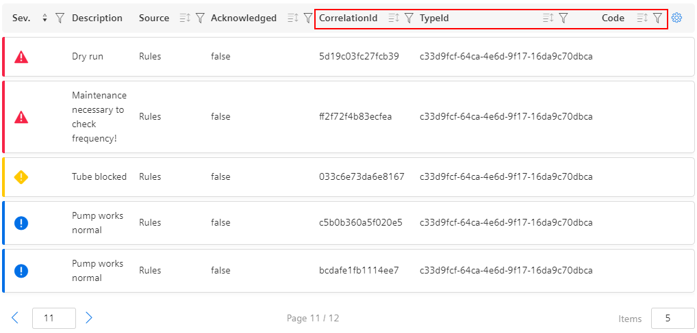The height and width of the screenshot is (333, 697).
Task: Click Rules source in Dry run row
Action: click(150, 57)
